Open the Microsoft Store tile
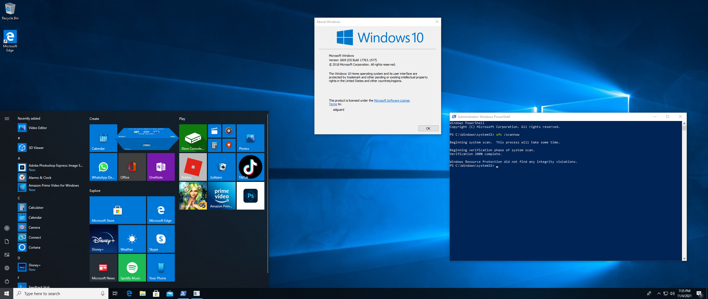The image size is (708, 299). pyautogui.click(x=118, y=210)
